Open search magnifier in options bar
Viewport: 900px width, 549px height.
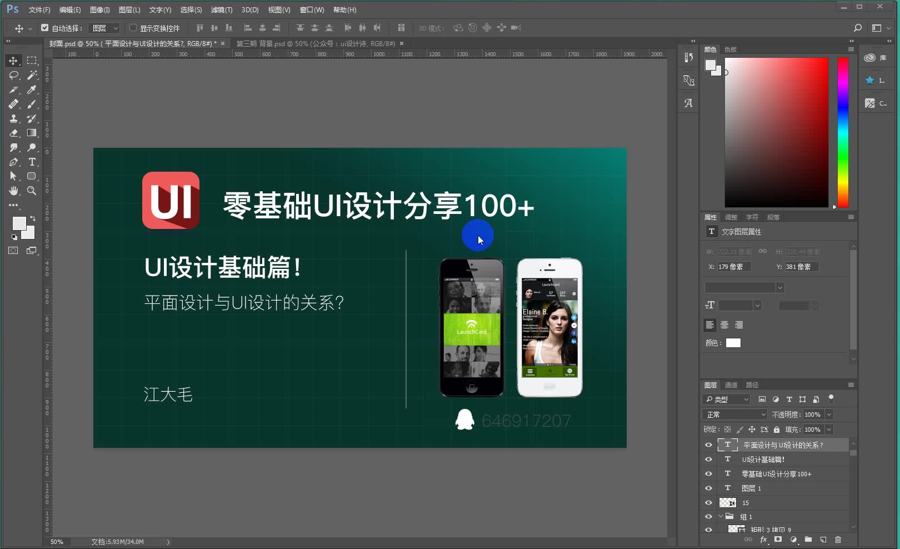[858, 28]
